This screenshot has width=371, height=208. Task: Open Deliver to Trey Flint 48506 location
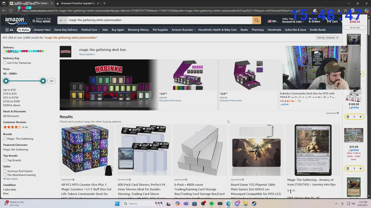[41, 20]
